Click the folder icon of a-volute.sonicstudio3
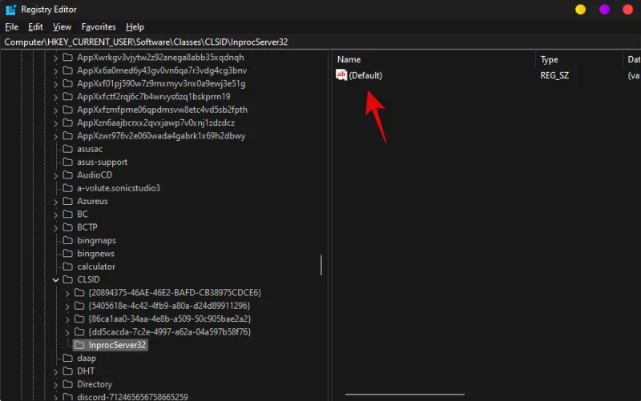This screenshot has height=401, width=641. 67,188
